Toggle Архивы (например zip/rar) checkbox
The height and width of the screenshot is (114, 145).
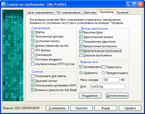point(33,46)
